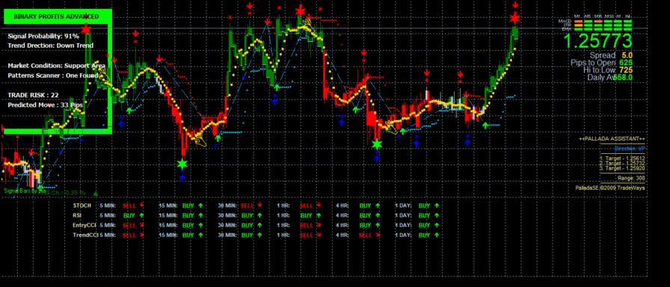
Task: Click the orange STR M1 signal bar
Action: 579,25
